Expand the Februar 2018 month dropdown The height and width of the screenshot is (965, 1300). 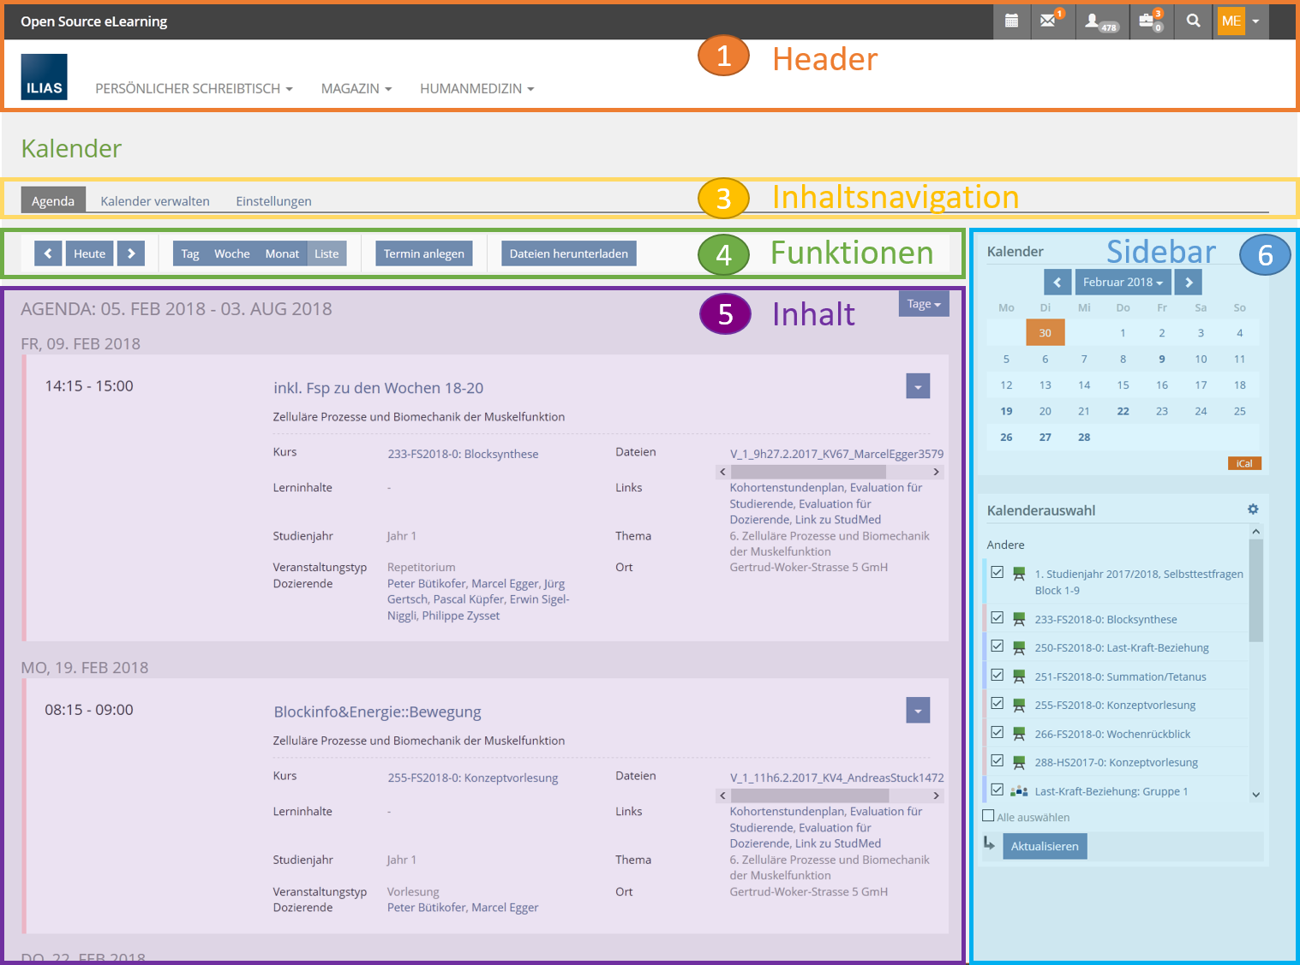coord(1123,282)
